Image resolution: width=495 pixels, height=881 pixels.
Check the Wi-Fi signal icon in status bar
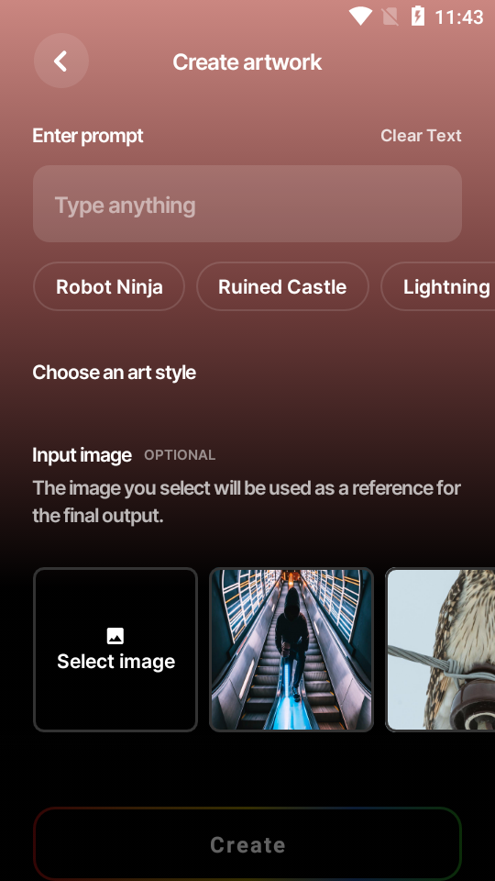[x=360, y=17]
